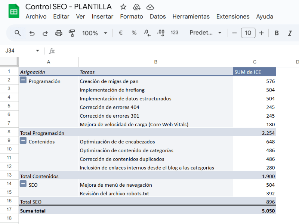This screenshot has width=299, height=224.
Task: Activate the paint format tool
Action: [x=72, y=33]
